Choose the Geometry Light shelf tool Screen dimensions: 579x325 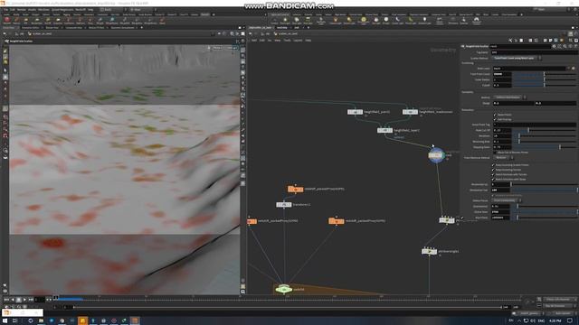click(x=321, y=21)
